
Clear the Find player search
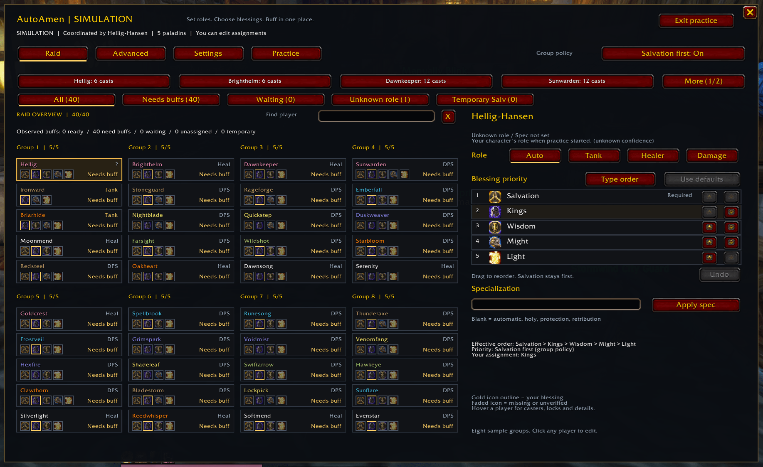[x=448, y=117]
